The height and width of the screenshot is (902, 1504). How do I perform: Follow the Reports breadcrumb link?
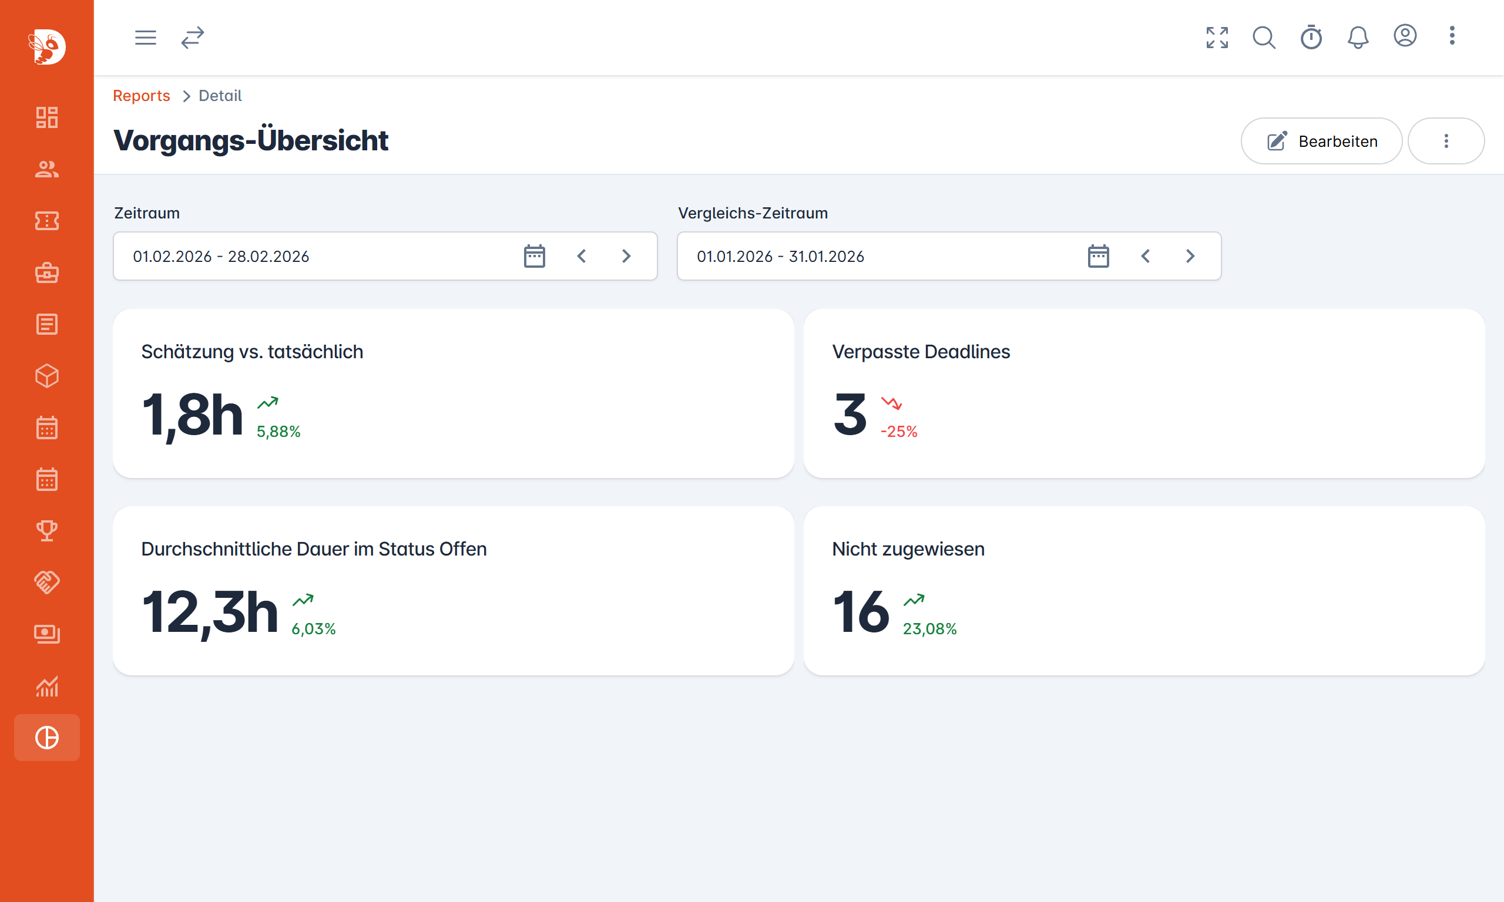141,96
